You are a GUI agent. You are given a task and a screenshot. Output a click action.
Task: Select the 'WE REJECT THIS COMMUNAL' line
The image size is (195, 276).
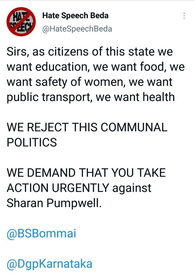[87, 127]
